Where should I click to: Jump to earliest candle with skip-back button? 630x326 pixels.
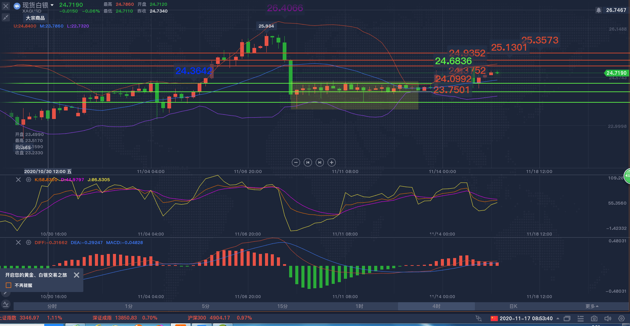pyautogui.click(x=308, y=162)
